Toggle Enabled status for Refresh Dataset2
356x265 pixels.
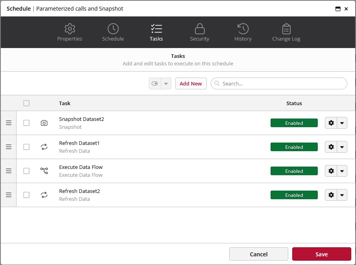click(x=294, y=195)
